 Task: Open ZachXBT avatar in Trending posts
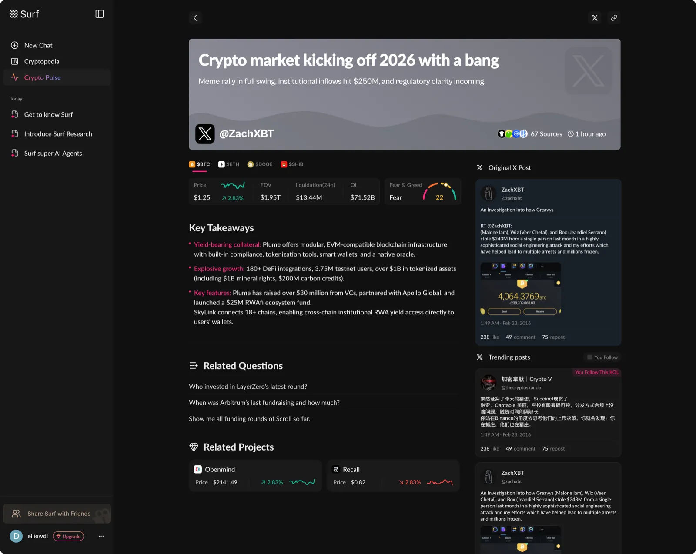(489, 476)
